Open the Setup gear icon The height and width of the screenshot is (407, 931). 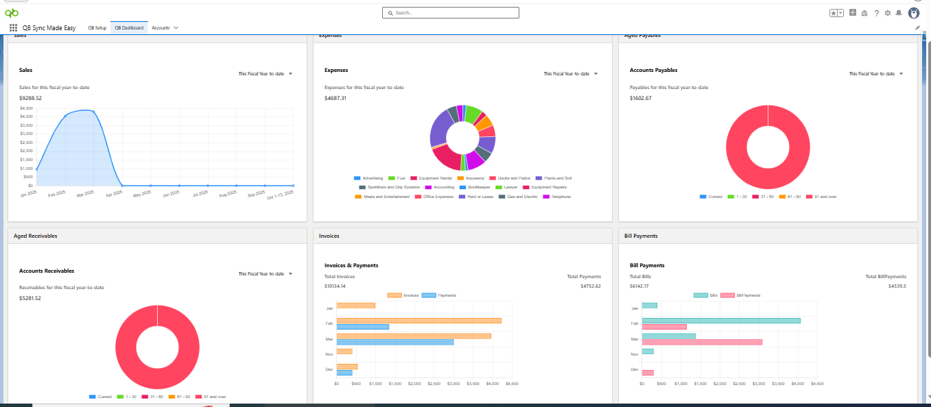pyautogui.click(x=888, y=13)
